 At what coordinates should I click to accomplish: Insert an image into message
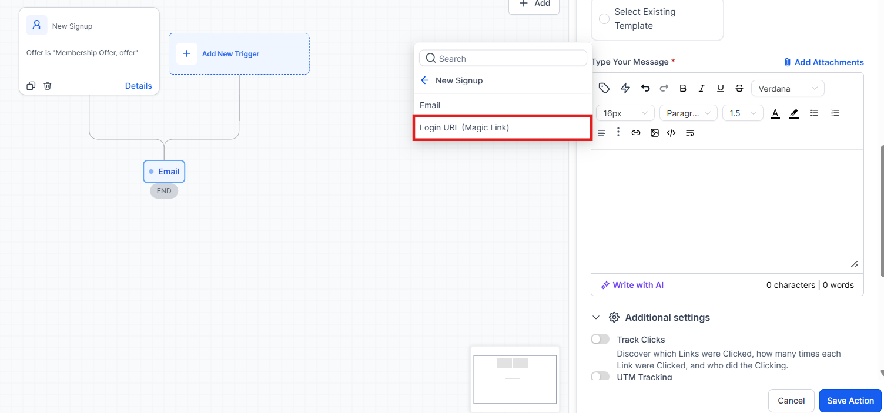655,133
